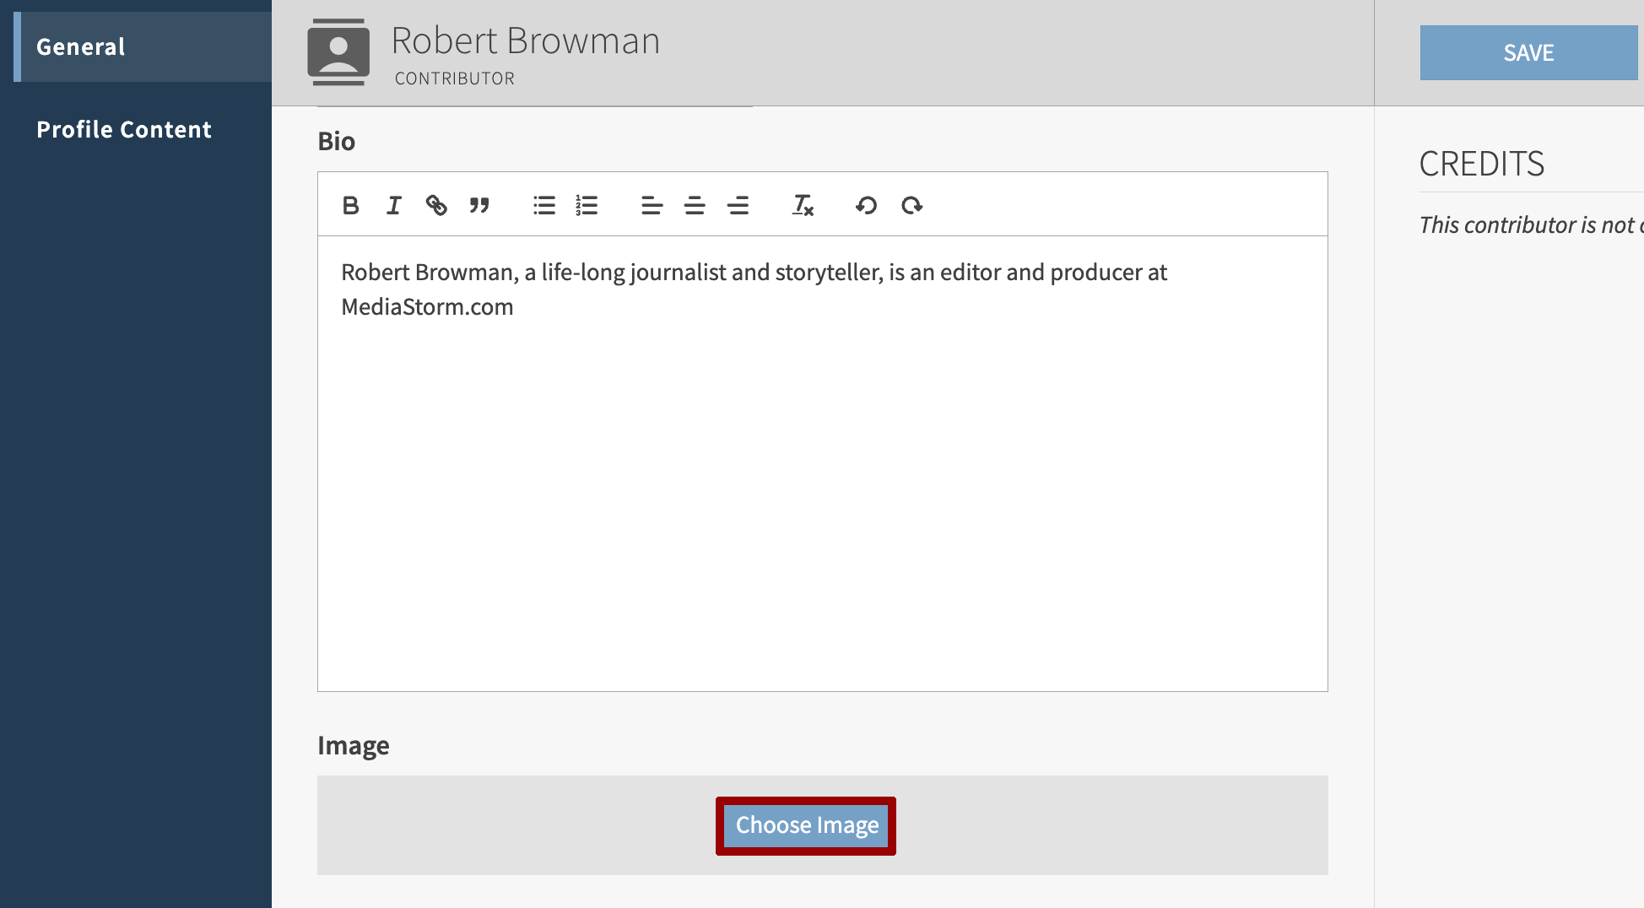Screen dimensions: 1644x908
Task: Toggle bold formatting in Bio editor
Action: point(351,205)
